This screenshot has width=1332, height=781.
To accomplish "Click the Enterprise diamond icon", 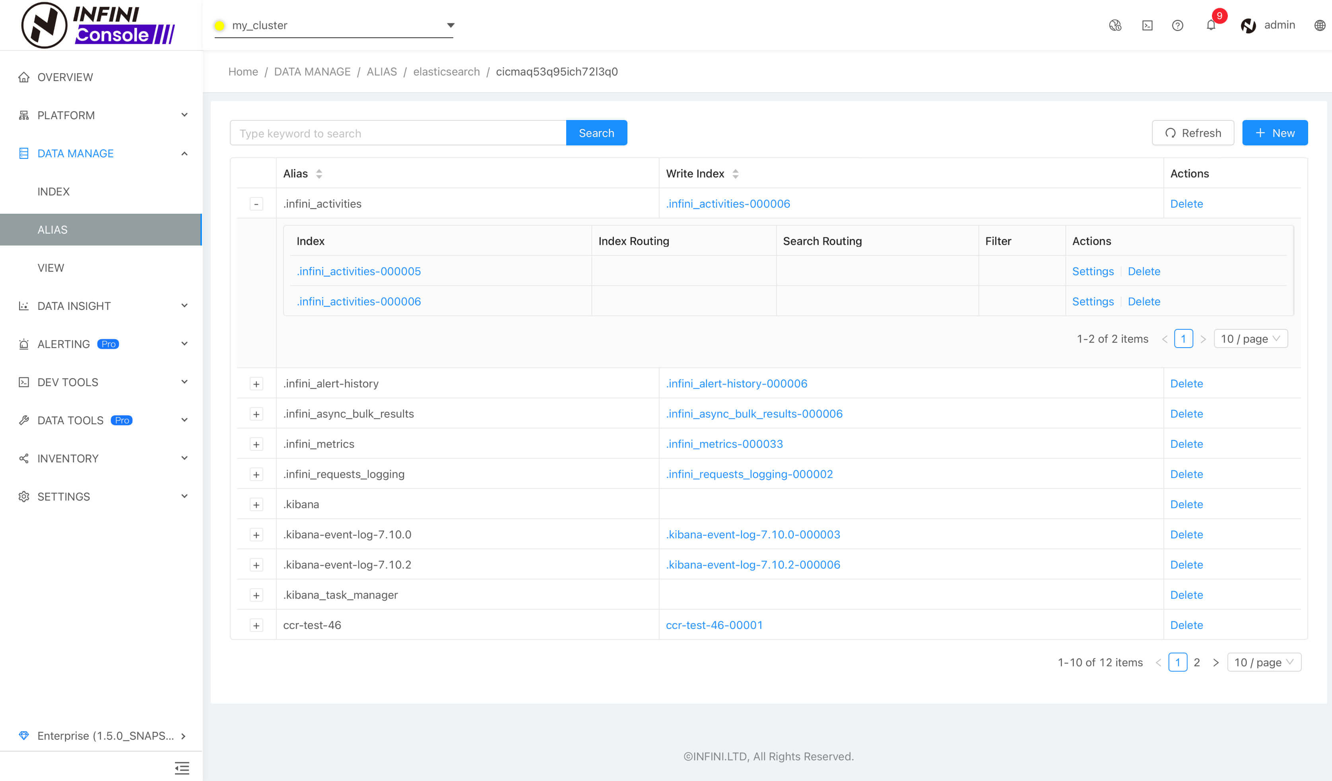I will pyautogui.click(x=24, y=735).
